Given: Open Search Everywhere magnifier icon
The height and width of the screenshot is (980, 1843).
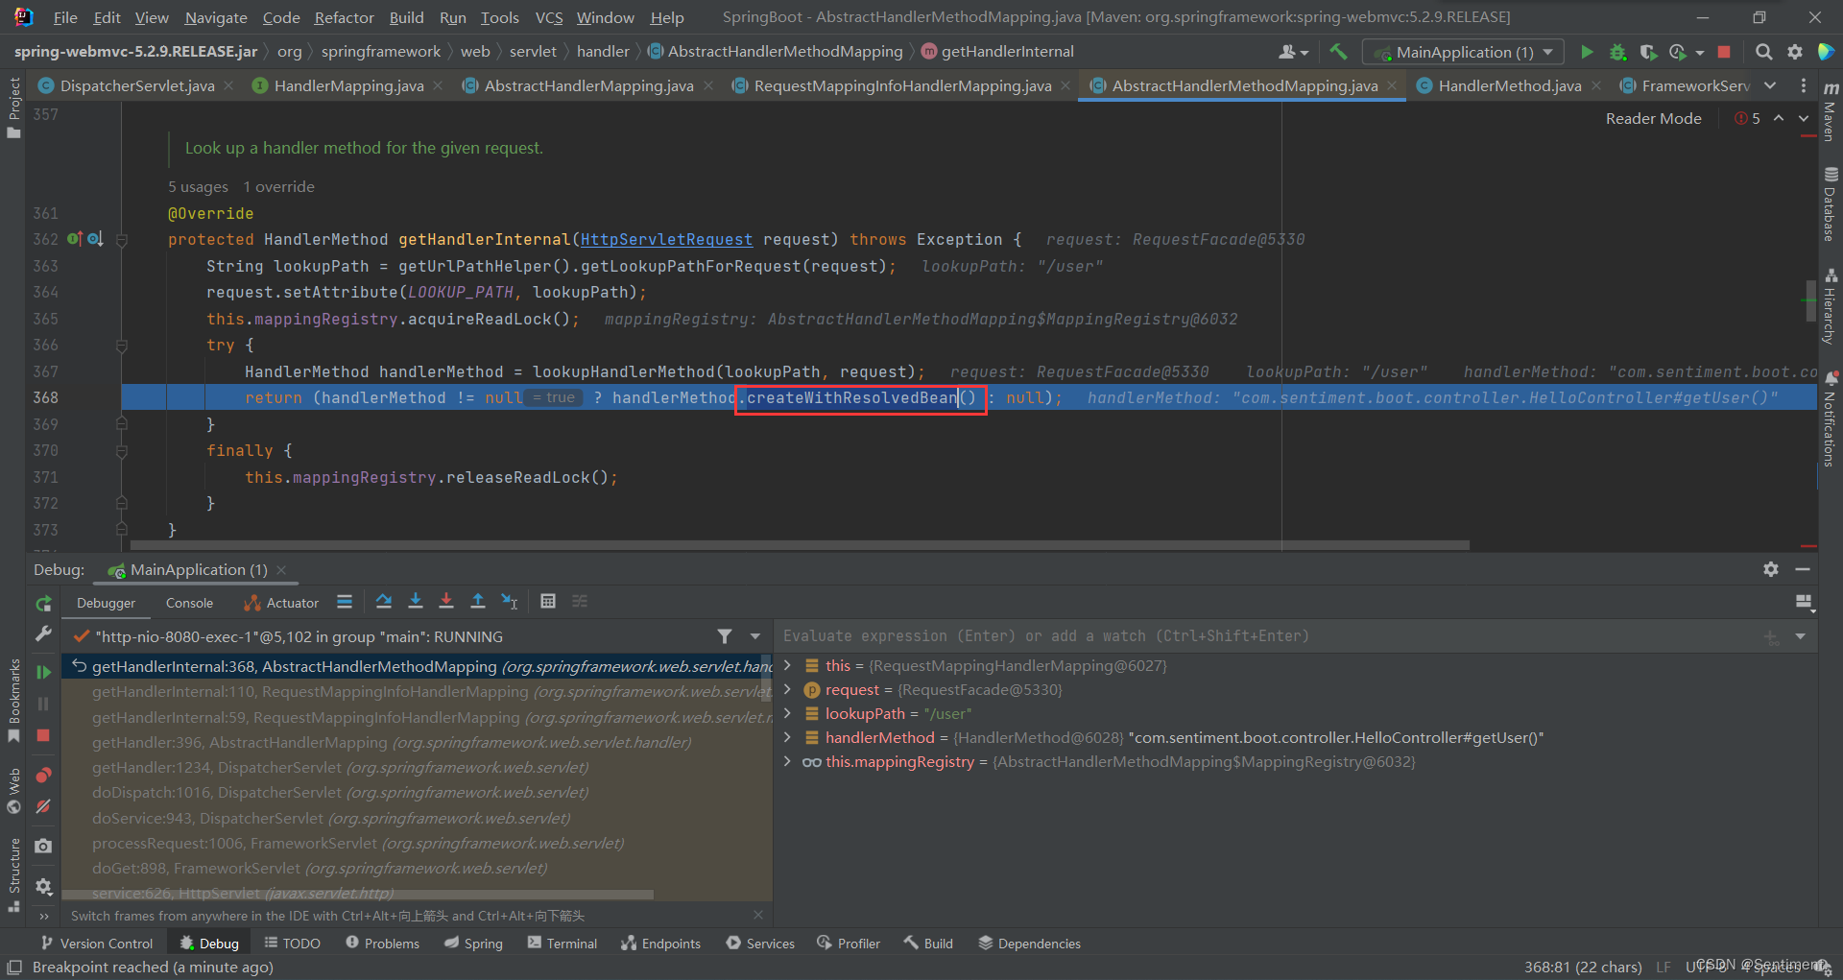Looking at the screenshot, I should (1763, 52).
